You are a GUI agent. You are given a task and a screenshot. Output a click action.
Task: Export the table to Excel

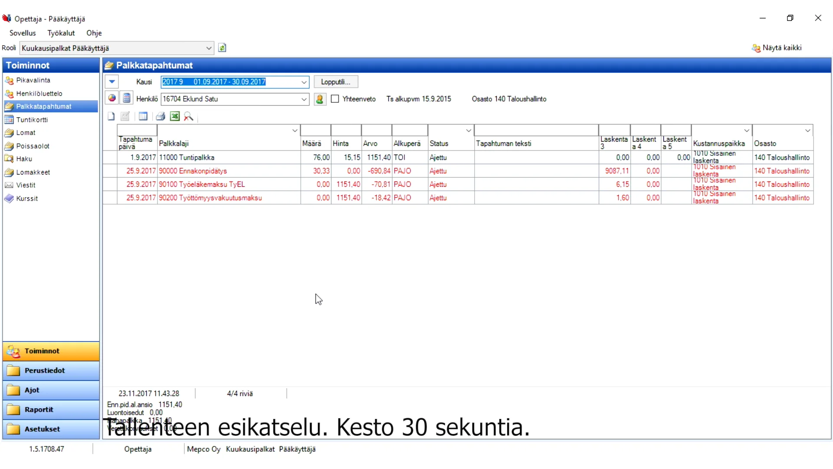click(x=175, y=116)
